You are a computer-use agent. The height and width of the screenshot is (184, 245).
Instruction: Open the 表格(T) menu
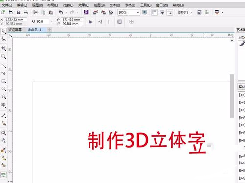[x=130, y=5]
